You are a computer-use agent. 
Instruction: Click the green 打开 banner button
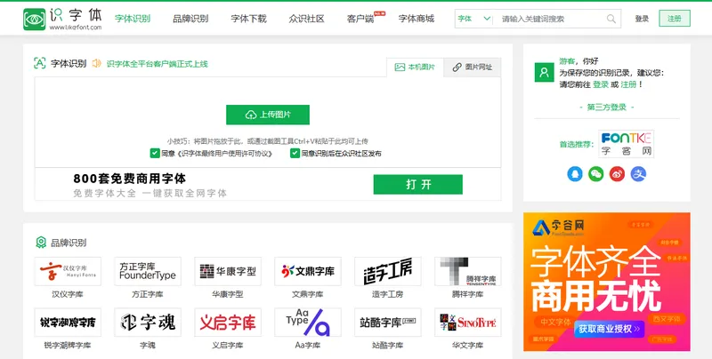(417, 184)
